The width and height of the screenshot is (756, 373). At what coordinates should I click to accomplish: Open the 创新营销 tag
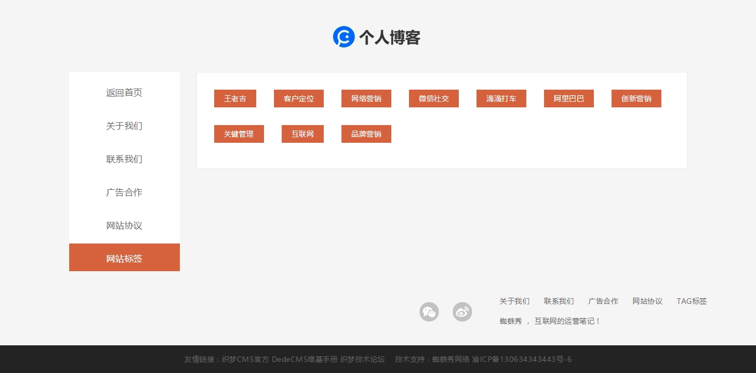636,99
